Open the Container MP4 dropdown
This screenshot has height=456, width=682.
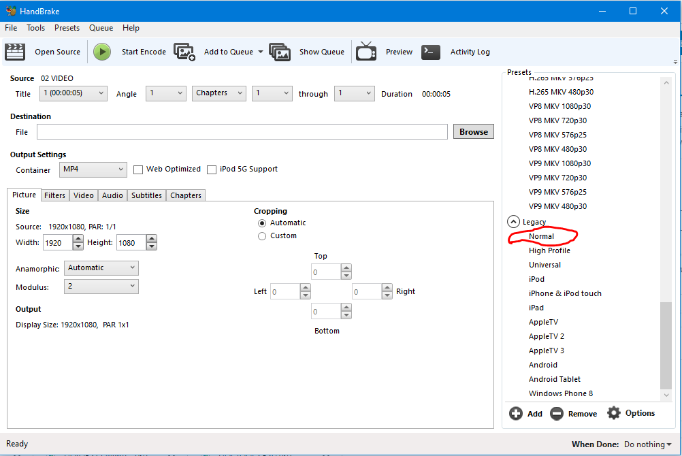click(x=93, y=169)
